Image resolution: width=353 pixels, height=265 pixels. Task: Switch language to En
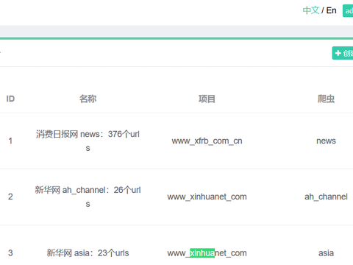pyautogui.click(x=331, y=10)
